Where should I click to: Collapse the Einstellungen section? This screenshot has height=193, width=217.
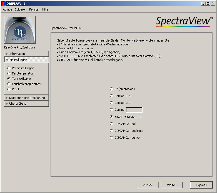click(x=26, y=60)
